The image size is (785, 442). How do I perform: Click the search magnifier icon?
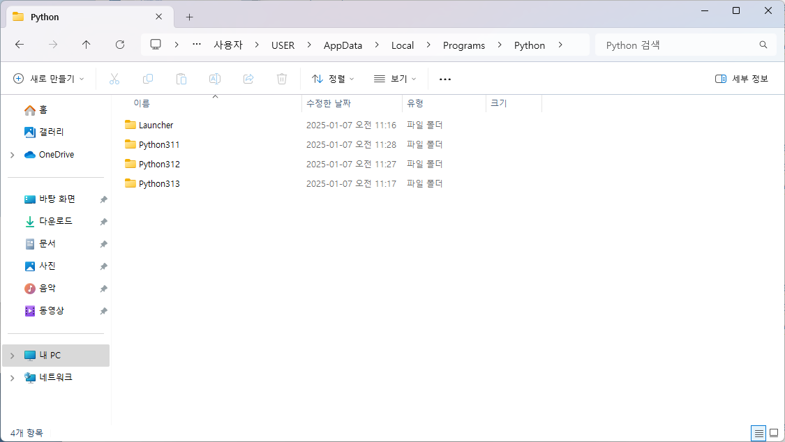pyautogui.click(x=763, y=45)
